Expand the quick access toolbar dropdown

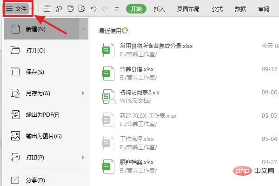(117, 9)
